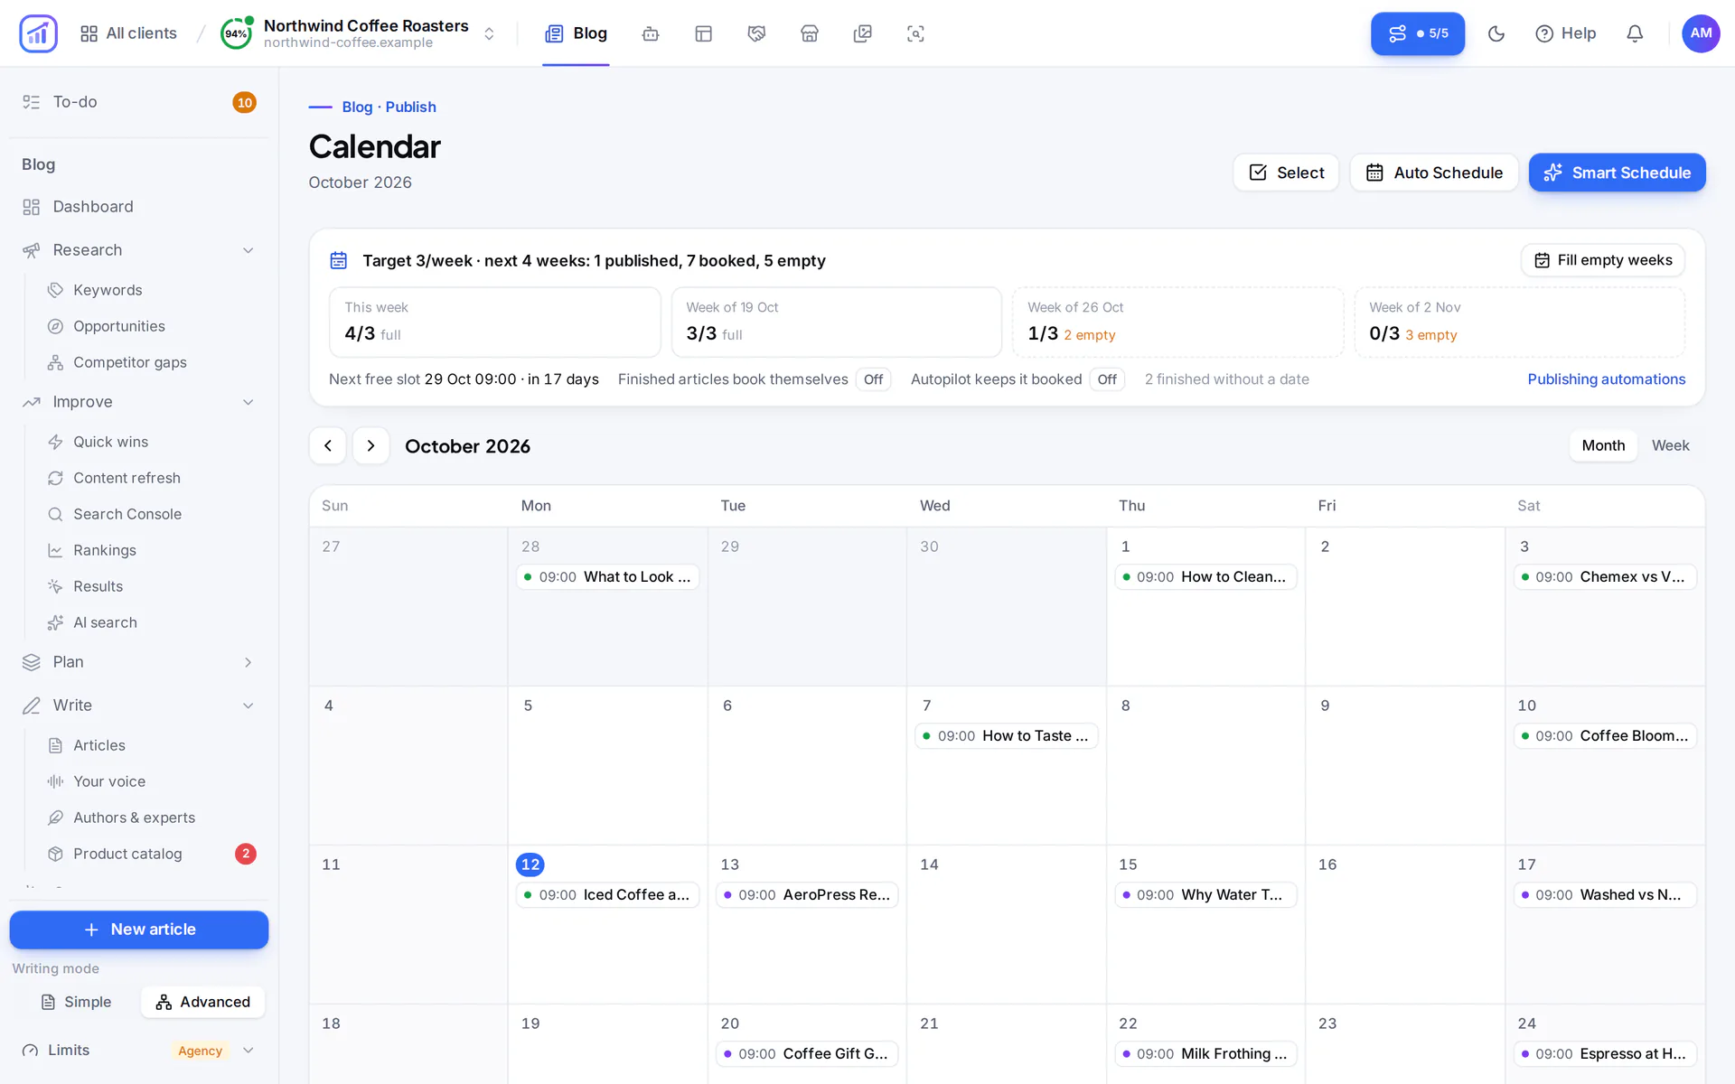Image resolution: width=1735 pixels, height=1084 pixels.
Task: Open 'AeroPress Re...' event on the 13th
Action: coord(808,895)
